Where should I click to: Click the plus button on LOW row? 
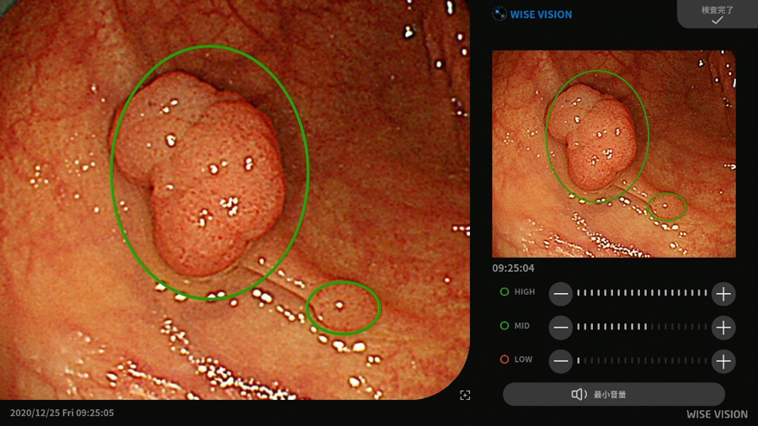[x=723, y=360]
